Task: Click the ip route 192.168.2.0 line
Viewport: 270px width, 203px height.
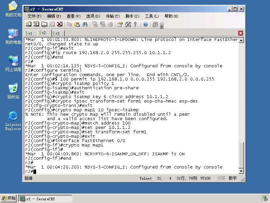Action: [98, 53]
